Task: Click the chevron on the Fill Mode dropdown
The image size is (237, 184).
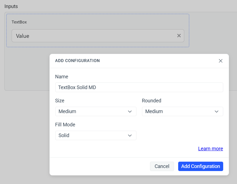Action: coord(130,135)
